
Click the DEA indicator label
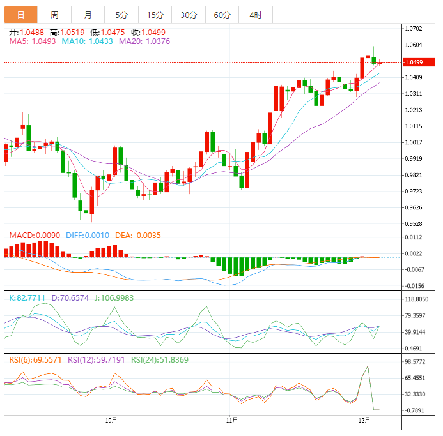(137, 236)
